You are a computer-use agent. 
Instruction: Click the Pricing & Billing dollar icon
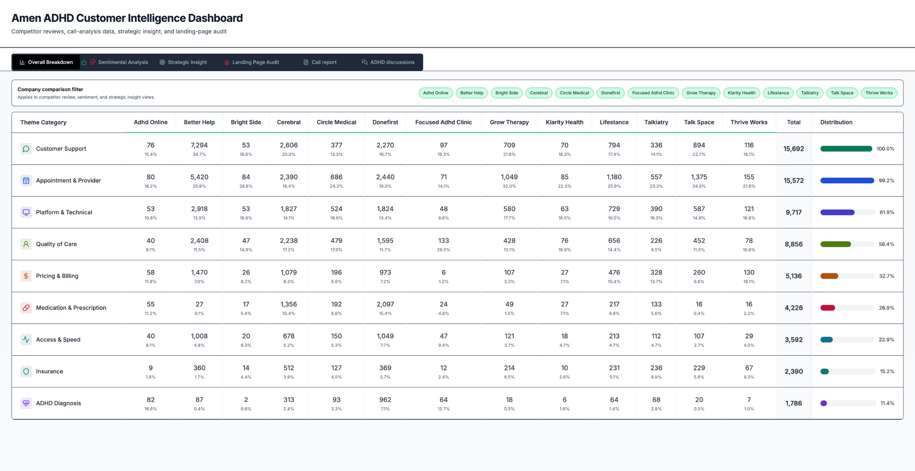(26, 276)
